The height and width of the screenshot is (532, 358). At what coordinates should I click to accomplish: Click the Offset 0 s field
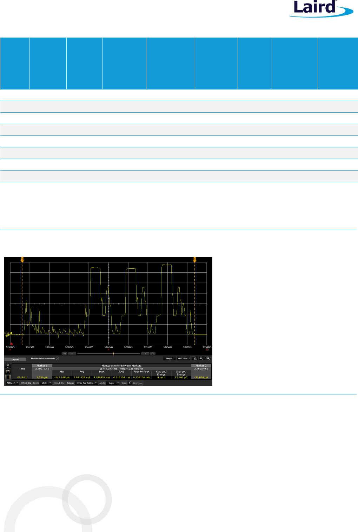pyautogui.click(x=29, y=383)
